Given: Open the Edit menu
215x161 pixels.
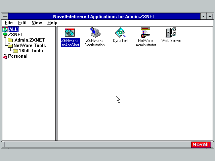Looking at the screenshot, I should pyautogui.click(x=23, y=22).
